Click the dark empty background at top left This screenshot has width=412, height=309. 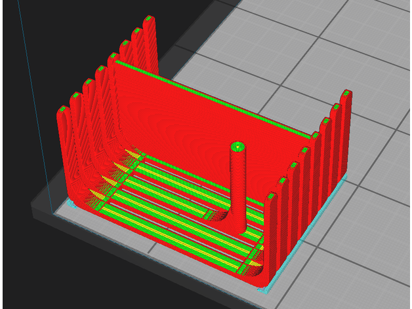pyautogui.click(x=52, y=33)
